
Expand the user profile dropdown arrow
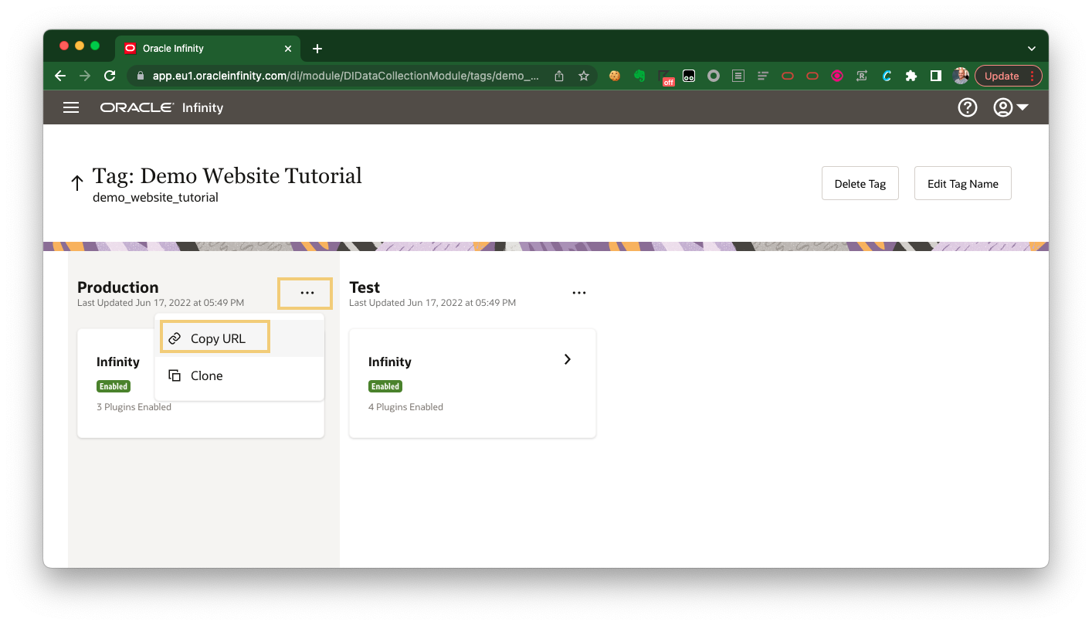[1022, 107]
